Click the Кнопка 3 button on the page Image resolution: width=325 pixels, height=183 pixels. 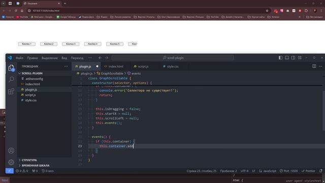pos(71,44)
